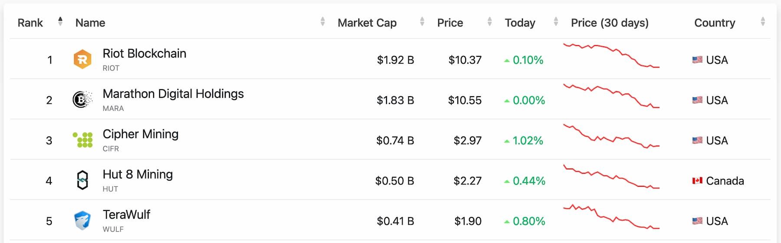Select the Hut 8 Mining name link
Viewport: 781px width, 243px height.
coord(138,174)
